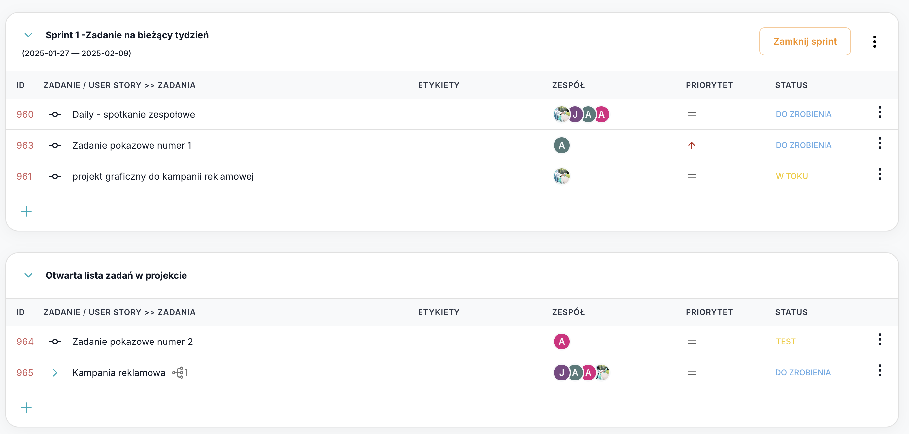The image size is (909, 434).
Task: Click the pink A avatar on task 964
Action: pos(561,341)
